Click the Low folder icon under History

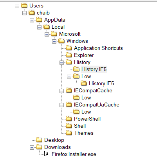pyautogui.click(x=76, y=76)
